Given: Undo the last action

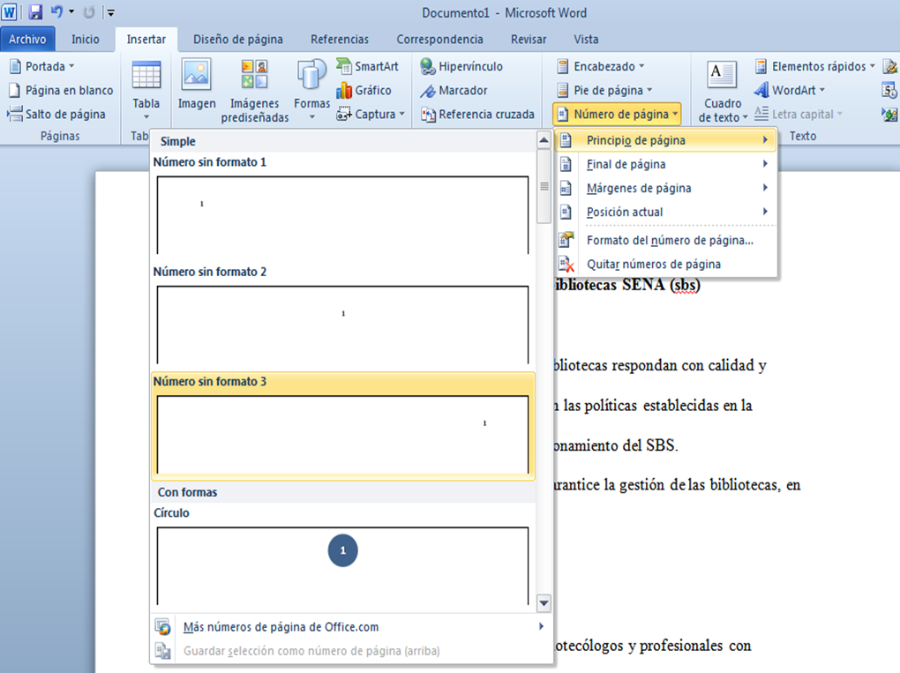Looking at the screenshot, I should point(56,12).
